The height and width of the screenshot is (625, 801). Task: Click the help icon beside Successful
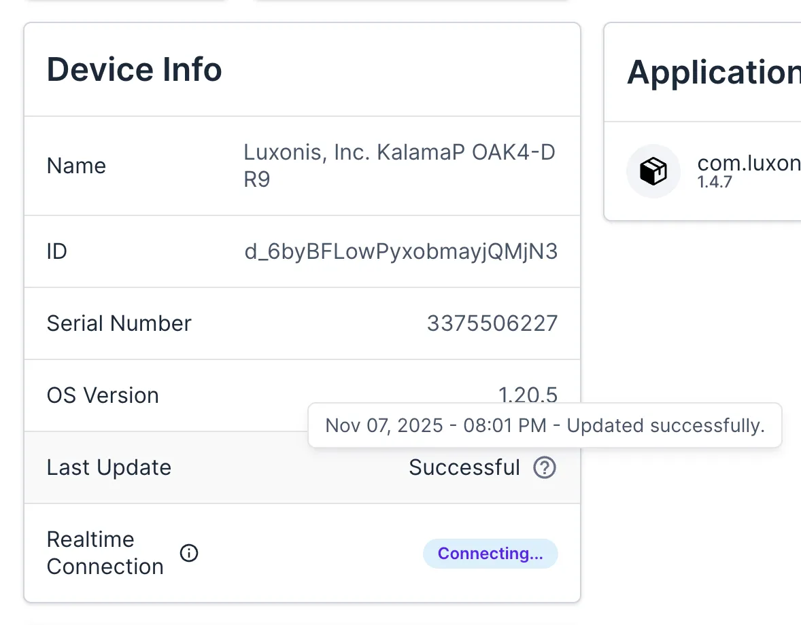point(545,467)
